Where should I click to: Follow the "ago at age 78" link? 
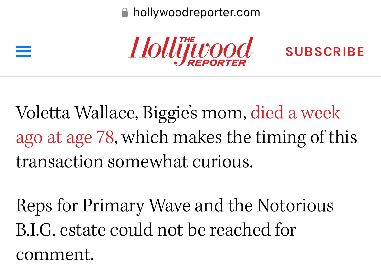[65, 137]
